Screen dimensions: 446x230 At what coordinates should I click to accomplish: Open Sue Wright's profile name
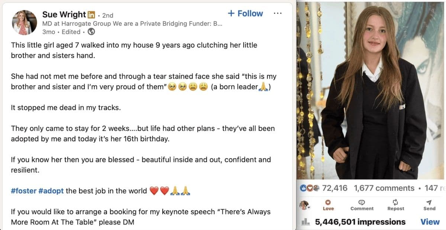tap(64, 14)
